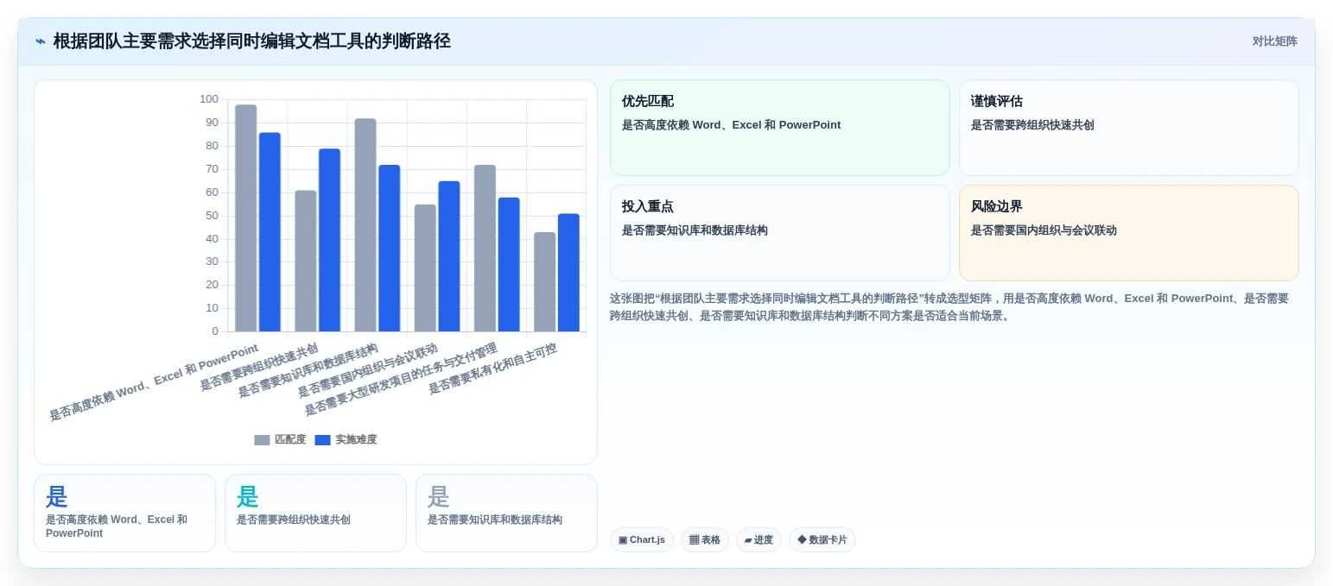The image size is (1333, 586).
Task: Click the blue bar for 是否需要私有化和自主可控
Action: pos(568,273)
